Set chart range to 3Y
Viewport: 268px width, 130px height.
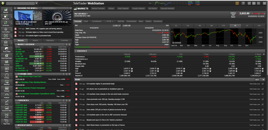tap(247, 26)
